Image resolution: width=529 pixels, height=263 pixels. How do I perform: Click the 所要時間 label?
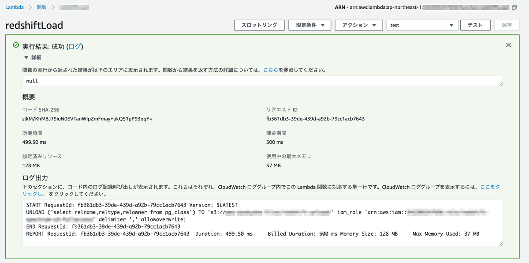coord(33,133)
